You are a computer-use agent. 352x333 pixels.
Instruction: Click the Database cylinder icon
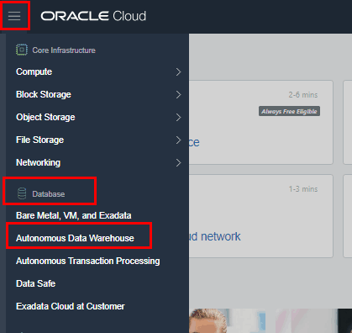[22, 193]
